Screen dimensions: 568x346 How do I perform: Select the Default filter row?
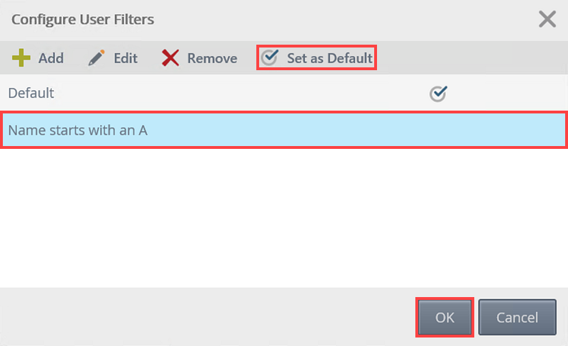(x=284, y=93)
